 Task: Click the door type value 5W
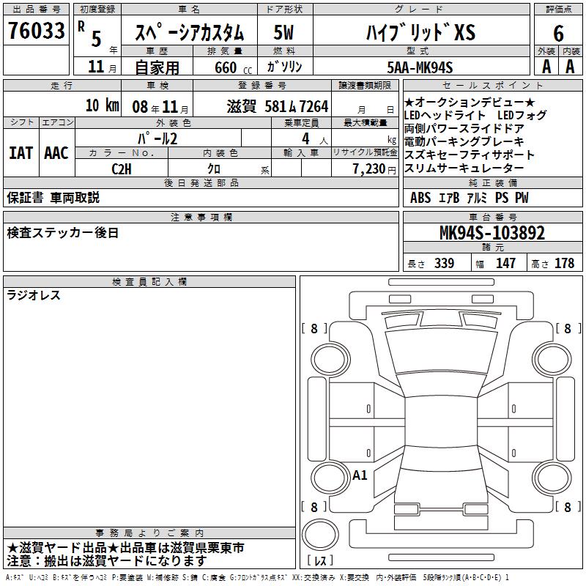283,32
